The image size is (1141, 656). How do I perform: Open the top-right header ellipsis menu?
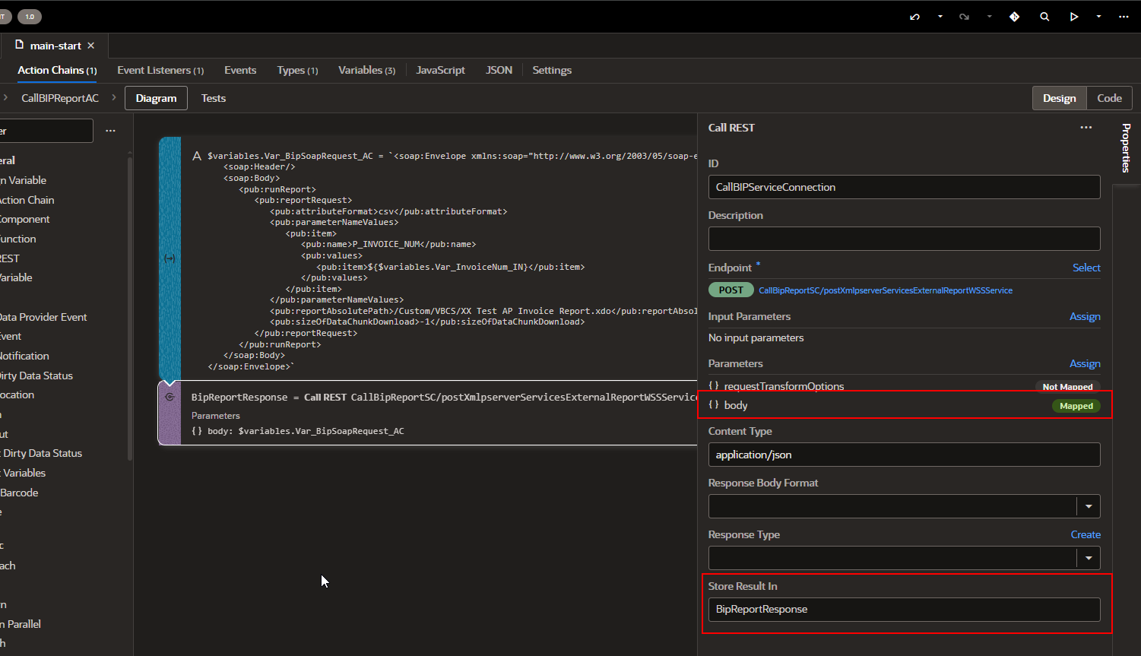pyautogui.click(x=1124, y=17)
